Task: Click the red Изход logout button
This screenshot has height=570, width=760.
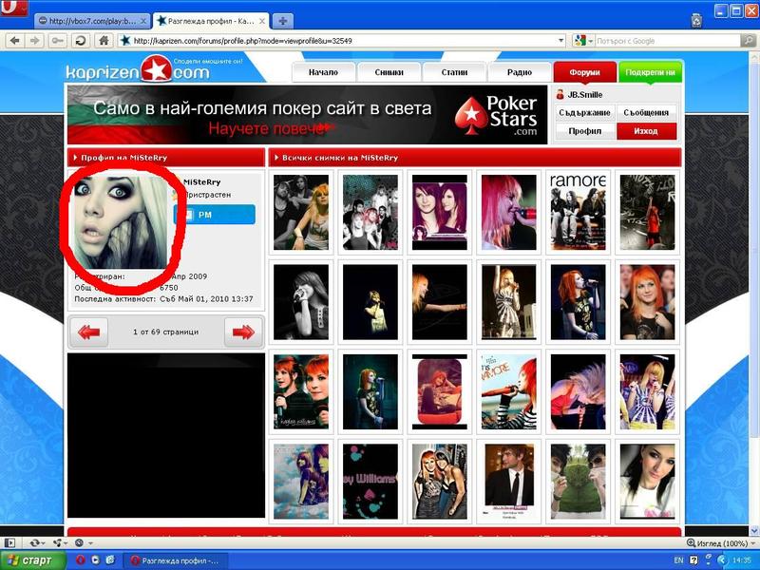Action: click(x=646, y=131)
